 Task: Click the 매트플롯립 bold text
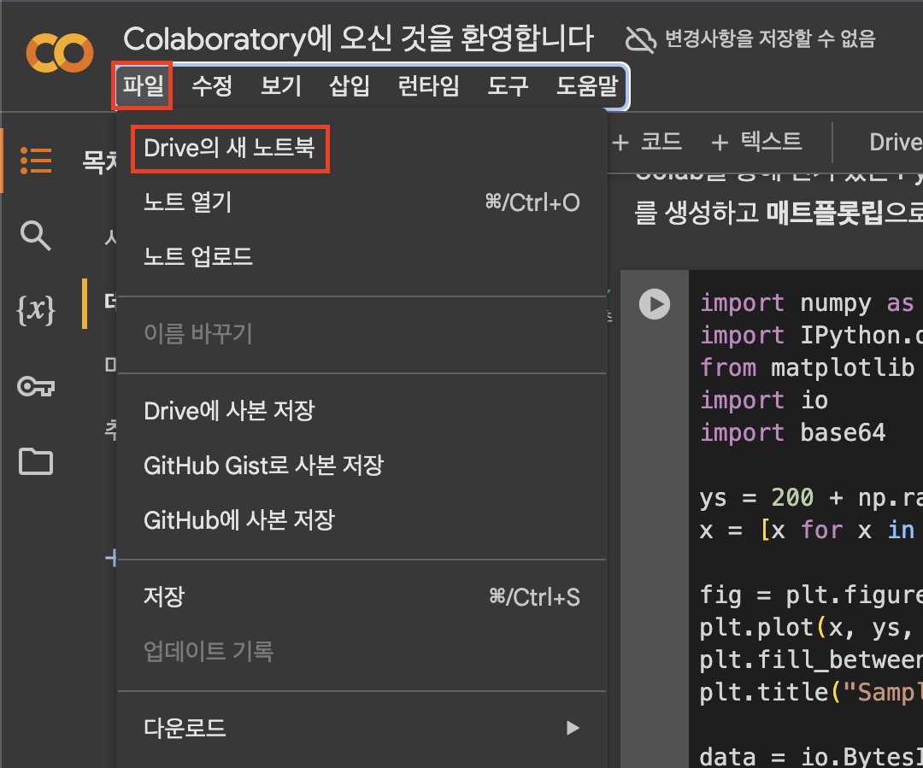[824, 213]
